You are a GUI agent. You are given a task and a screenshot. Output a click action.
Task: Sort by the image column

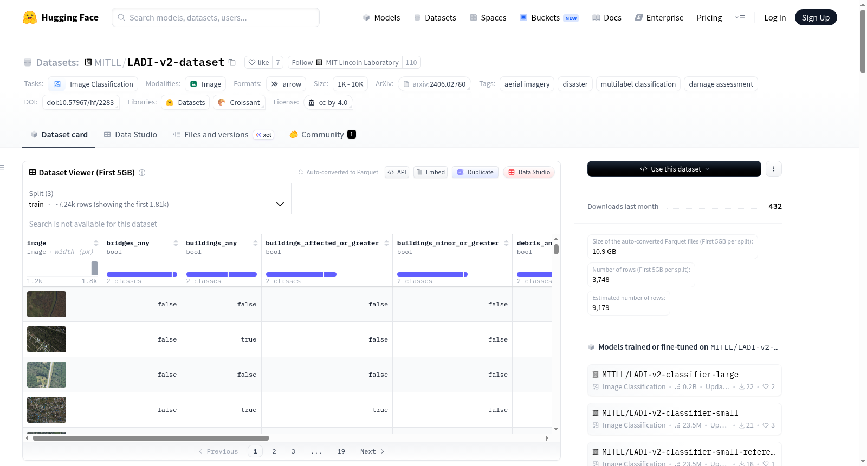96,243
